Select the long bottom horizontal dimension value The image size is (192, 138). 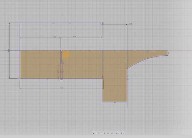tap(62, 88)
